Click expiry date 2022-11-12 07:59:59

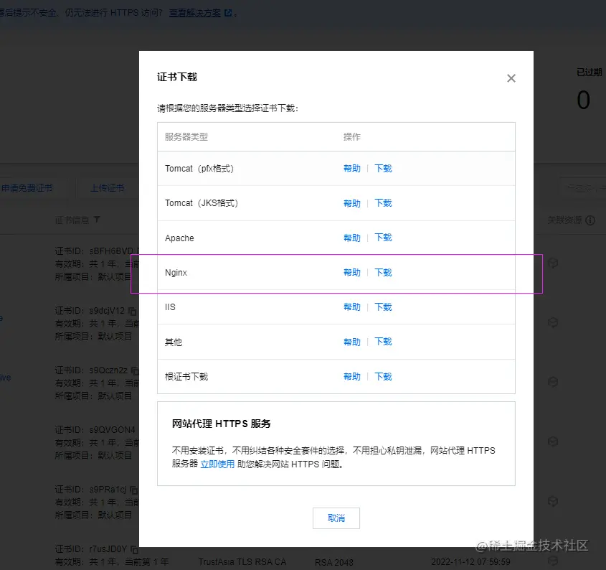click(x=470, y=562)
